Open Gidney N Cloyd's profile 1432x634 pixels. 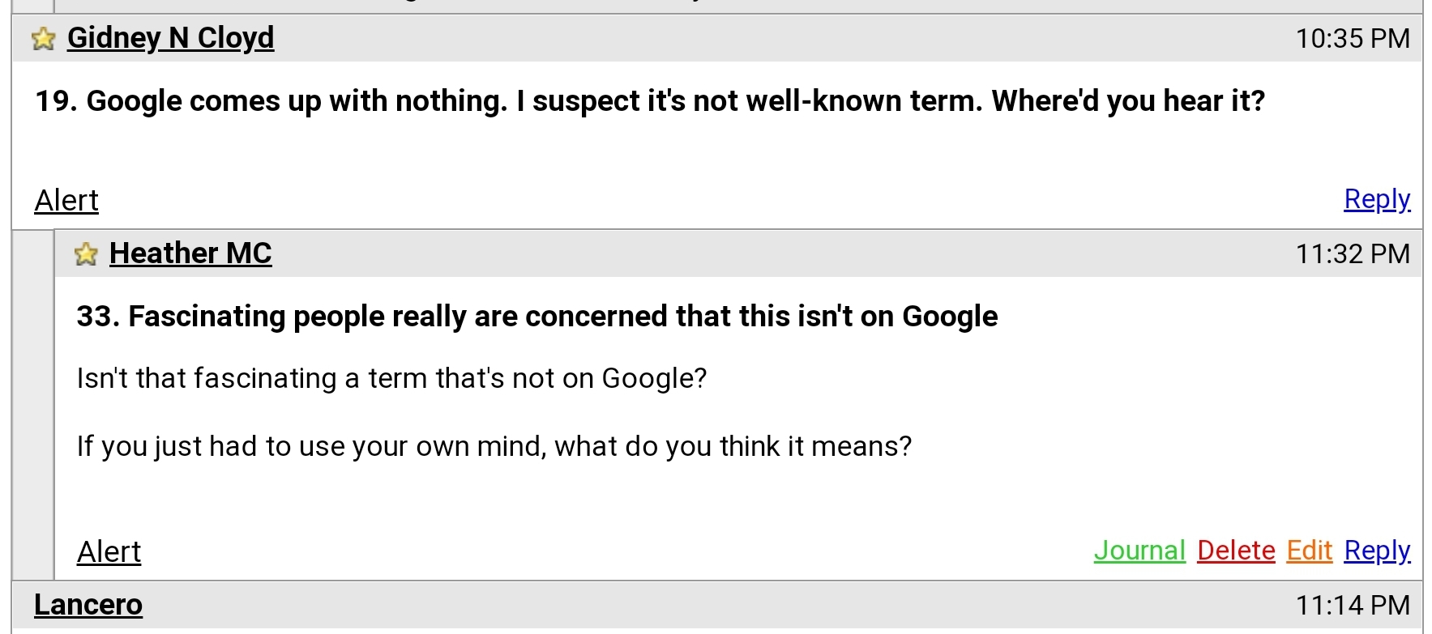pos(170,38)
